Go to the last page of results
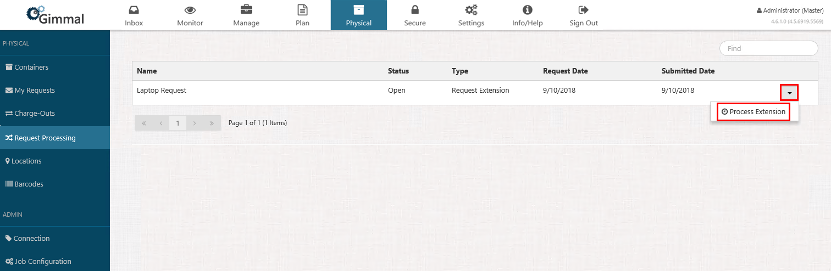The width and height of the screenshot is (831, 271). pos(212,123)
